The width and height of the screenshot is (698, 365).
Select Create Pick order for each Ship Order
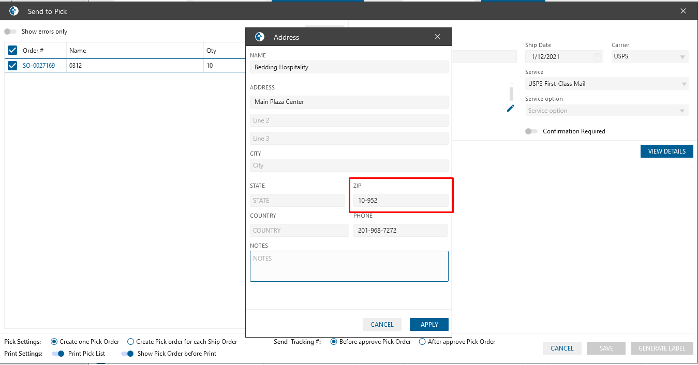(131, 342)
